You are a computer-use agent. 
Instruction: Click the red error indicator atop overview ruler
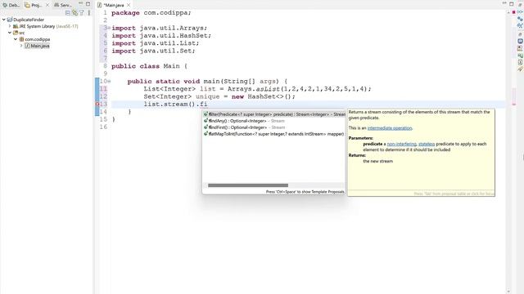tap(513, 12)
